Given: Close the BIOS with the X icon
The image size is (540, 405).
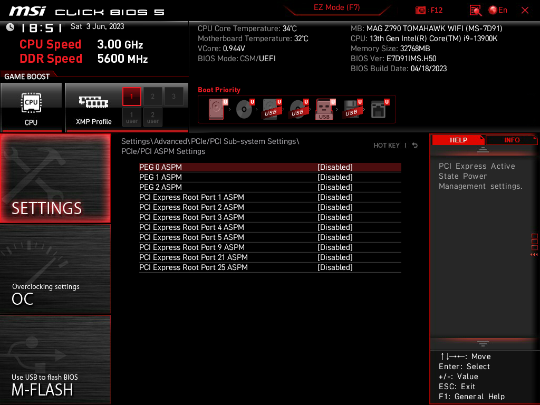Looking at the screenshot, I should [x=525, y=11].
